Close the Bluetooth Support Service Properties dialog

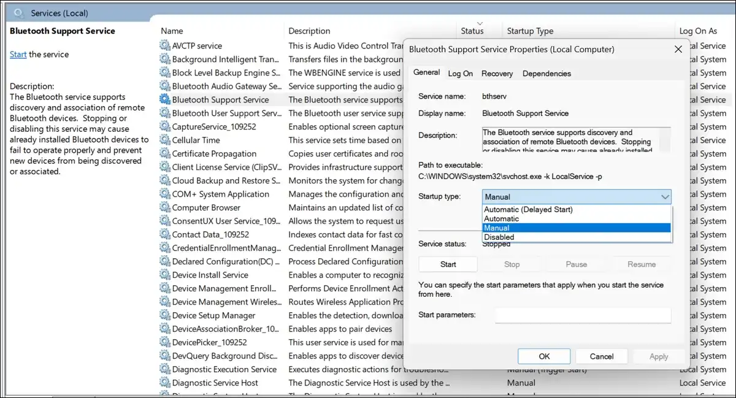click(x=678, y=49)
